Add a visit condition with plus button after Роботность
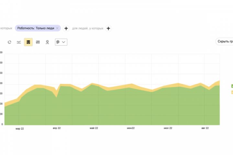The width and height of the screenshot is (233, 155). click(66, 28)
